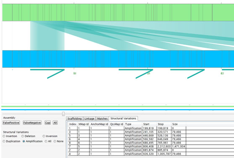Open the Structural Variations tab
Viewport: 234px width, 158px height.
(x=123, y=119)
